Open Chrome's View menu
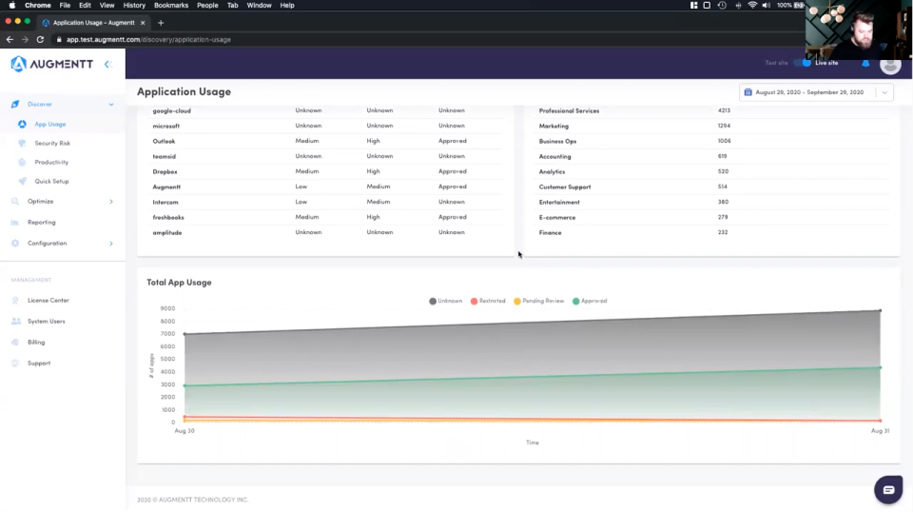913x512 pixels. click(x=107, y=6)
